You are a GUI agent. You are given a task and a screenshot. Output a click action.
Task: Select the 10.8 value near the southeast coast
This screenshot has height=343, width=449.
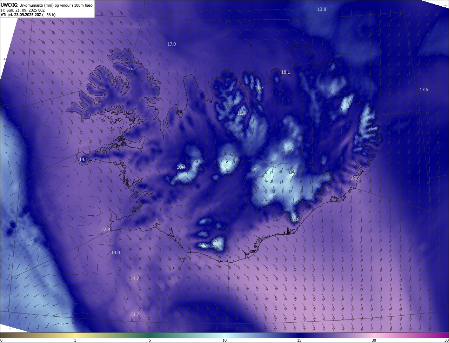pos(295,220)
